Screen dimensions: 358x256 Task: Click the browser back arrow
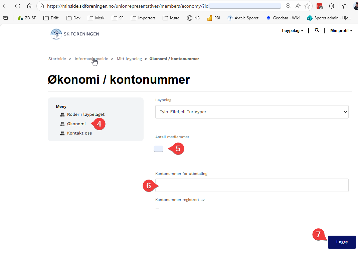coord(6,6)
